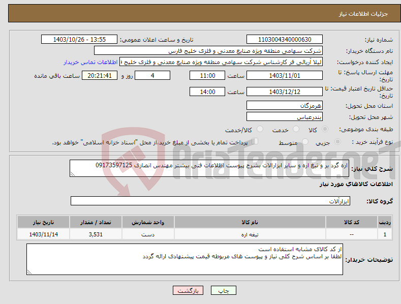Click the ساعت باقی مانده label

[57, 76]
